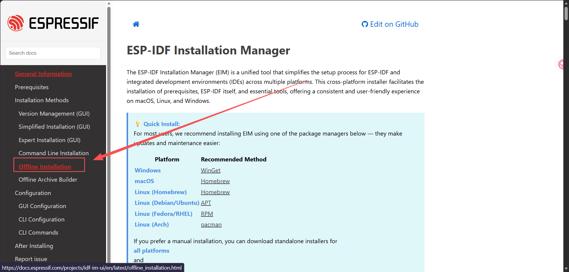
Task: Click the main page scrollbar thumb
Action: point(566,13)
